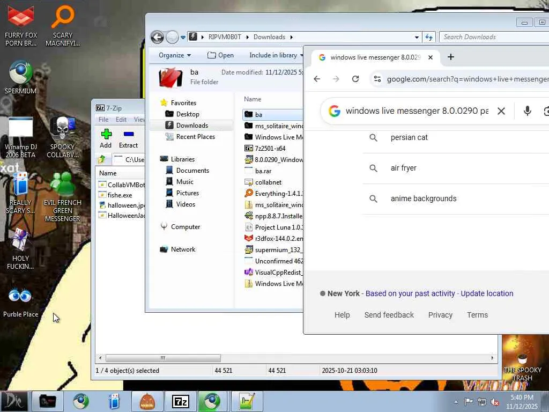Viewport: 549px width, 412px height.
Task: Reload the Google search page
Action: click(355, 79)
